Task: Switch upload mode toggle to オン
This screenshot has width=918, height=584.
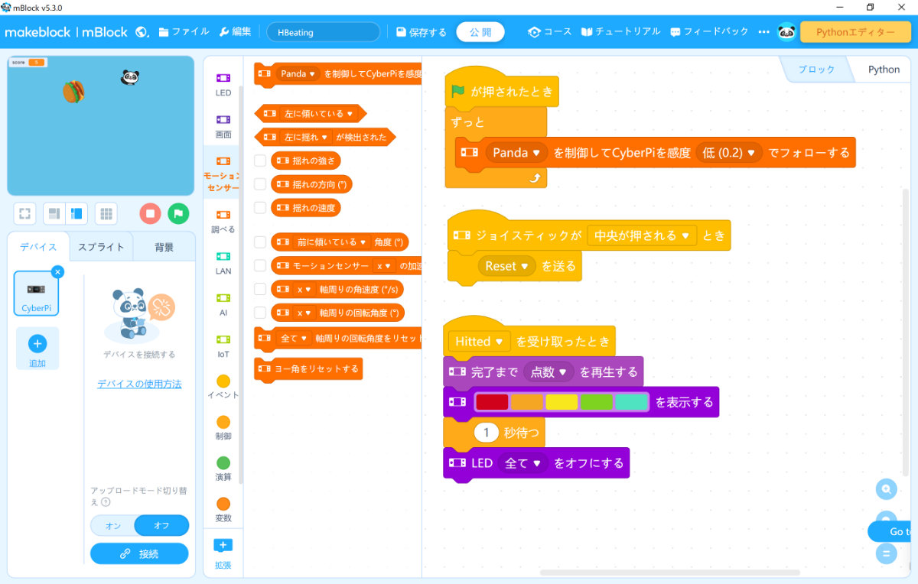Action: [112, 525]
